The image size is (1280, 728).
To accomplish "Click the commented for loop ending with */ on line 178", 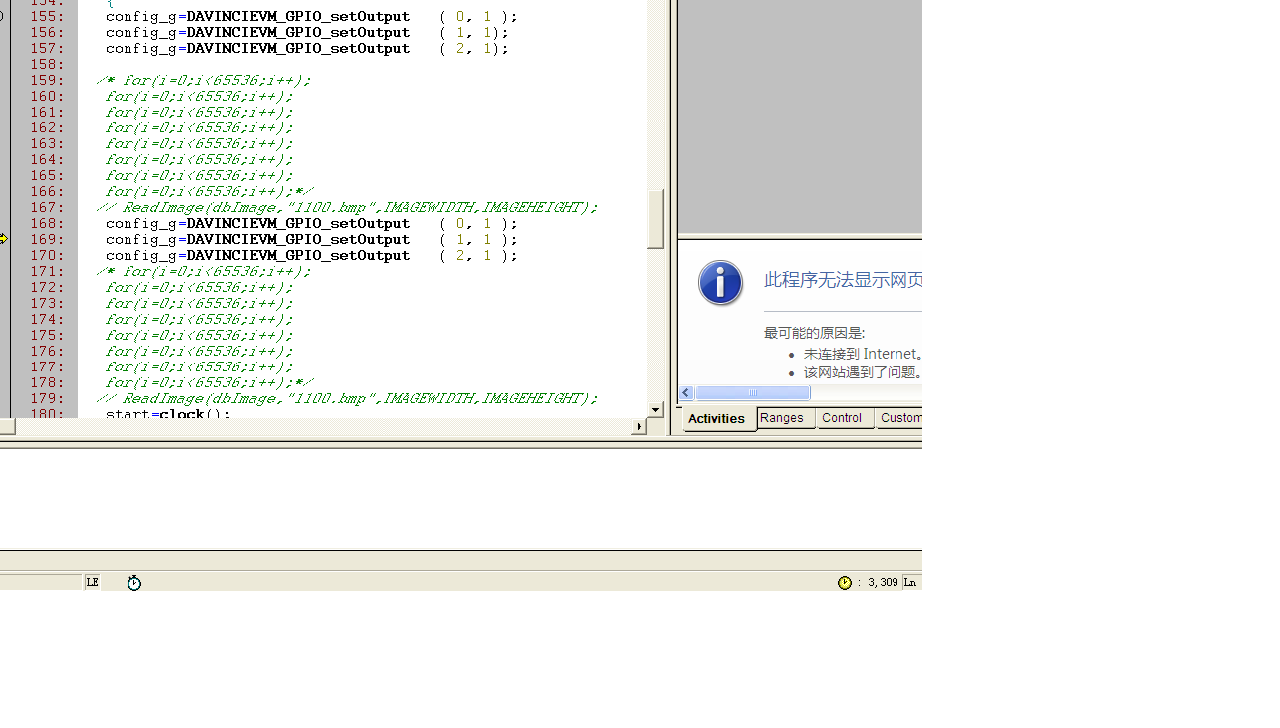I will click(209, 383).
